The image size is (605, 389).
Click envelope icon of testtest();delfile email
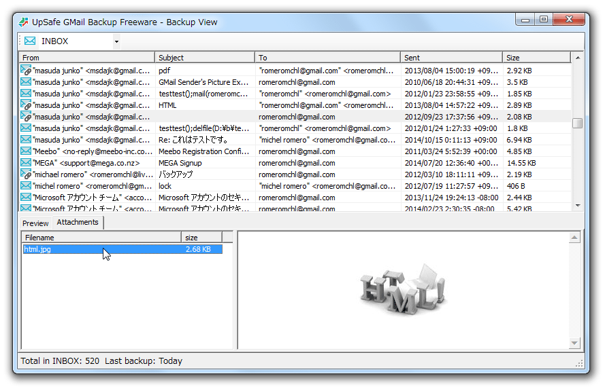coord(26,128)
